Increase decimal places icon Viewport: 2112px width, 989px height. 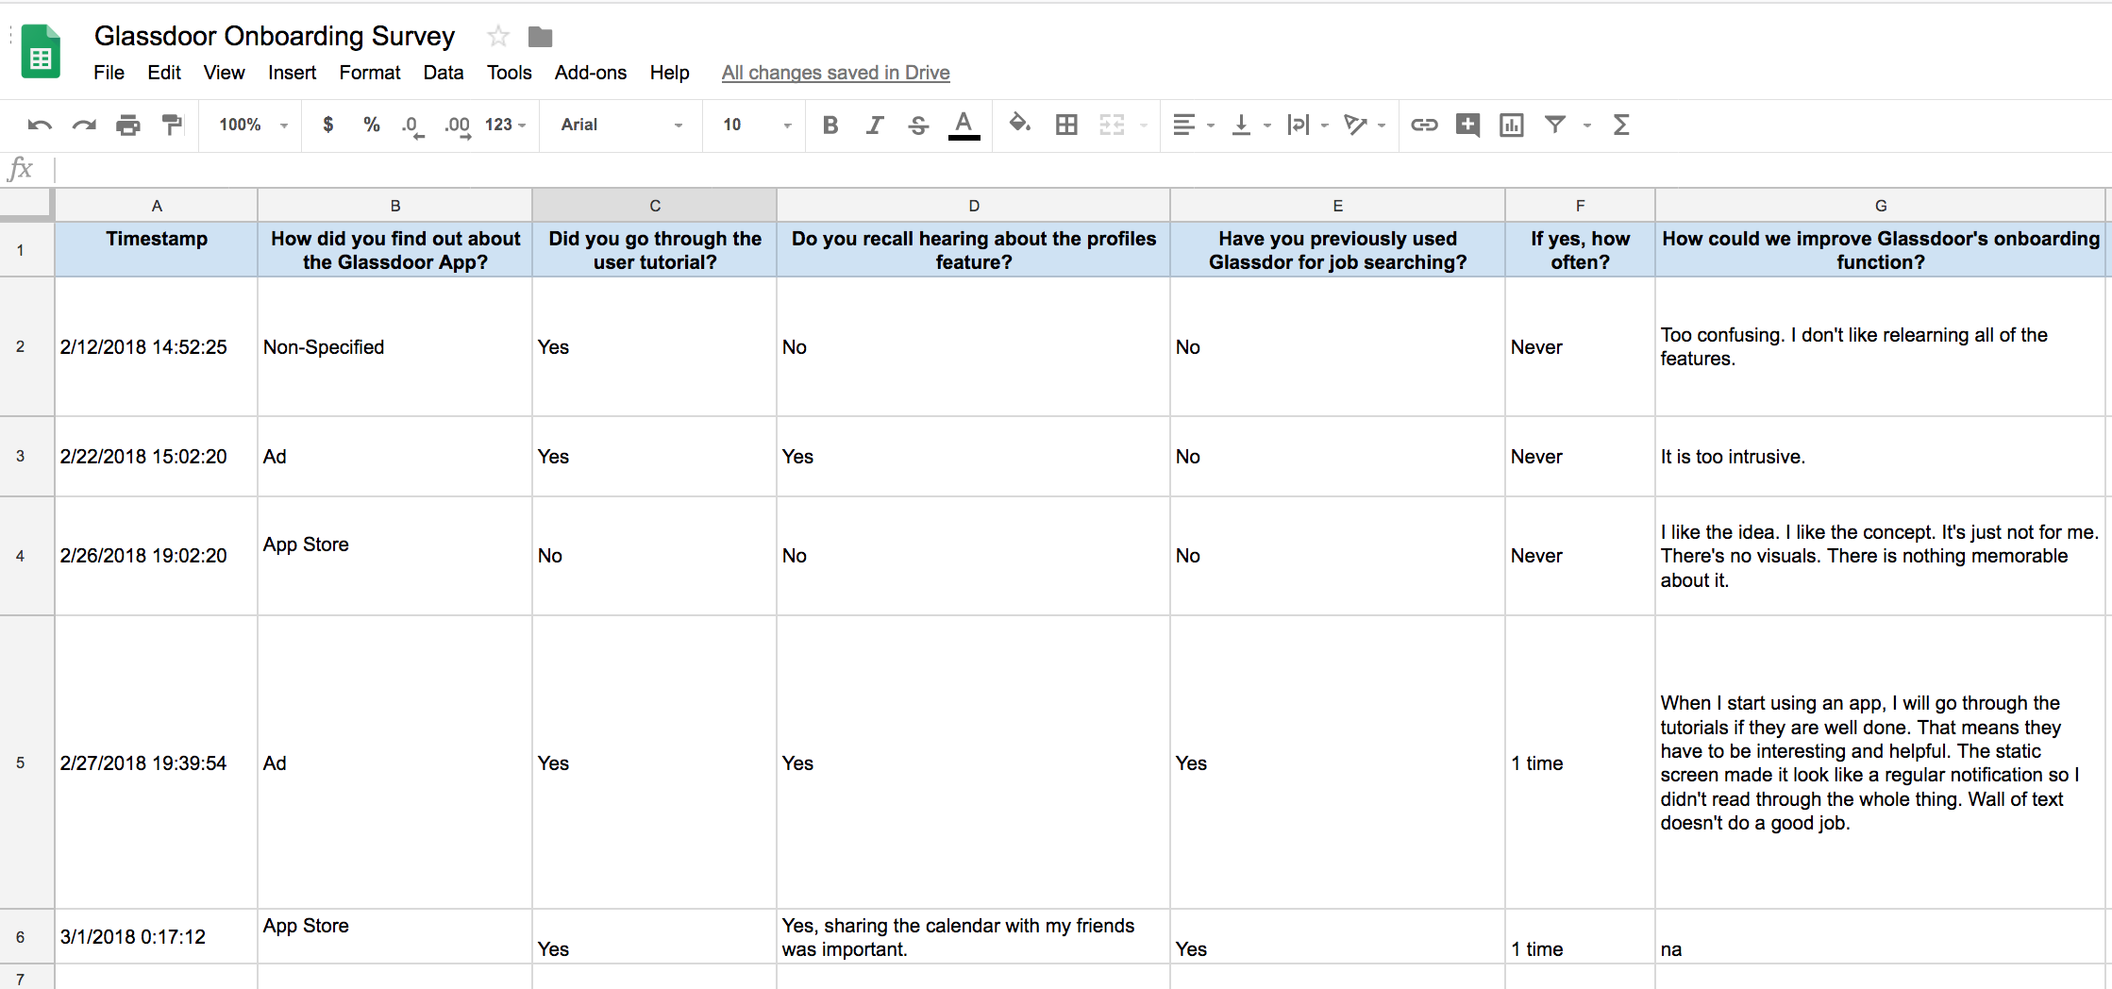click(458, 126)
